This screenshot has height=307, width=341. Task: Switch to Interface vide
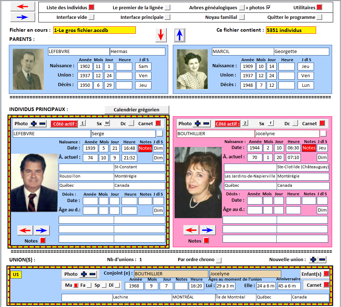tap(91, 17)
